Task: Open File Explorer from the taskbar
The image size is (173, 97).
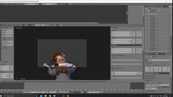Action: point(45,96)
